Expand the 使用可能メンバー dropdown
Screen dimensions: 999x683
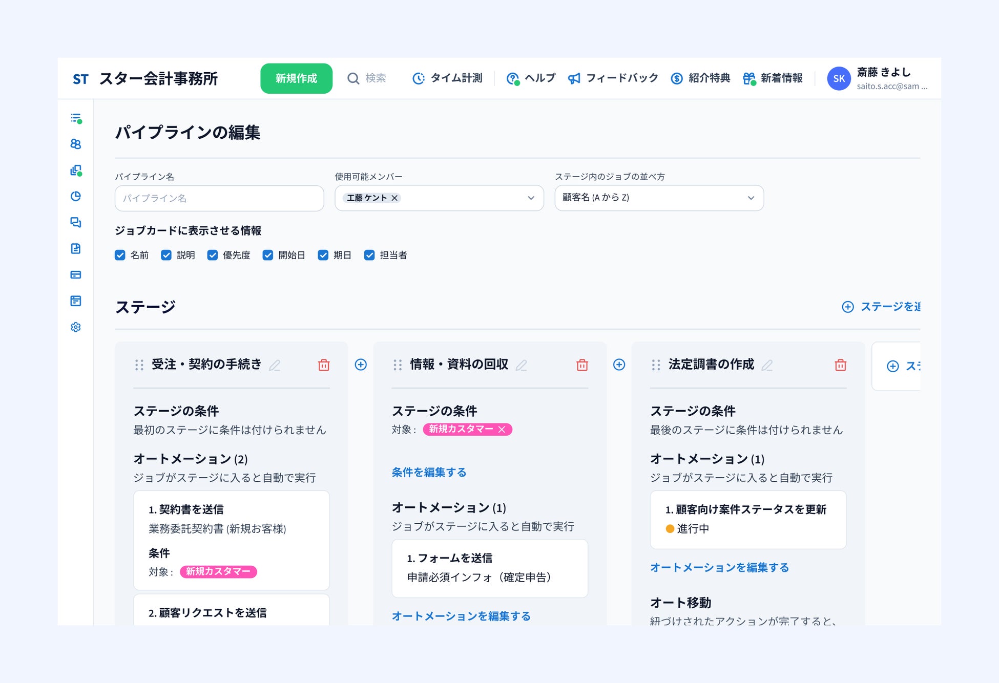[531, 198]
